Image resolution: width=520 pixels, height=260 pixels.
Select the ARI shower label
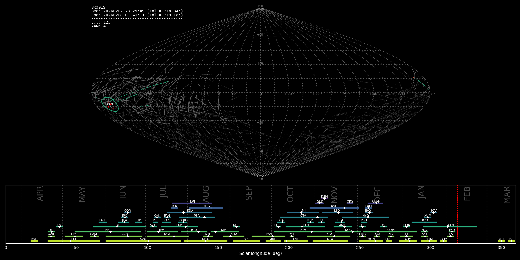(x=119, y=225)
